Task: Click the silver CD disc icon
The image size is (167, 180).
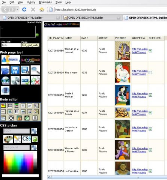Action: (15, 80)
